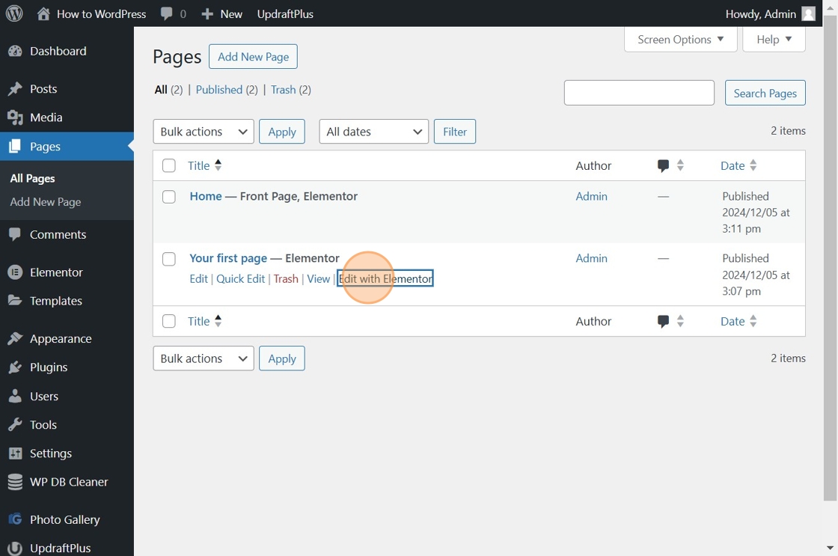Click the Search Pages button
The width and height of the screenshot is (838, 556).
[x=765, y=93]
